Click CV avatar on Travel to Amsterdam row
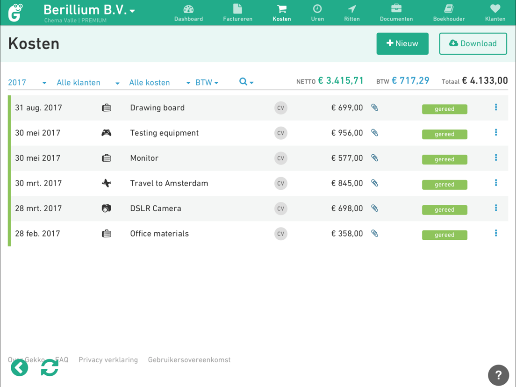 281,183
